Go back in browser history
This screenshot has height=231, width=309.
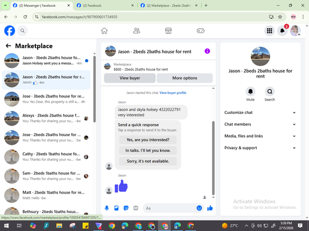pos(6,17)
